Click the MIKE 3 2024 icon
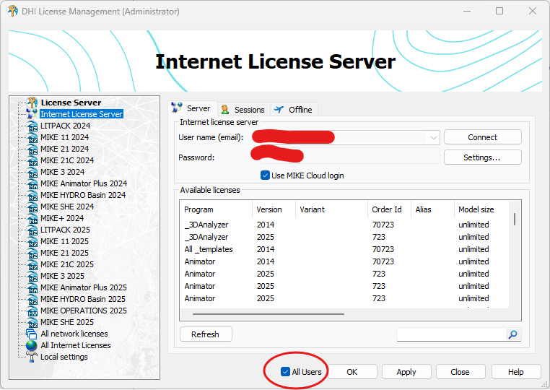Image resolution: width=550 pixels, height=390 pixels. point(32,172)
